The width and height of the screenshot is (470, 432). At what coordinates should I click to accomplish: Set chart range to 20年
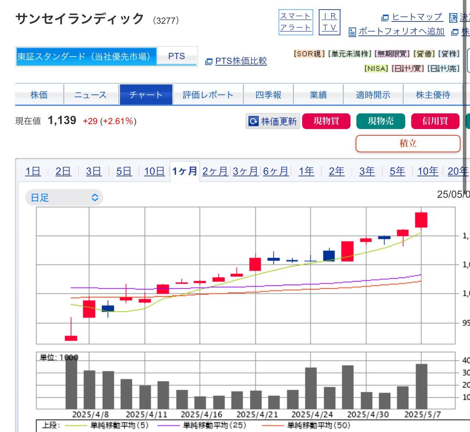tap(458, 171)
